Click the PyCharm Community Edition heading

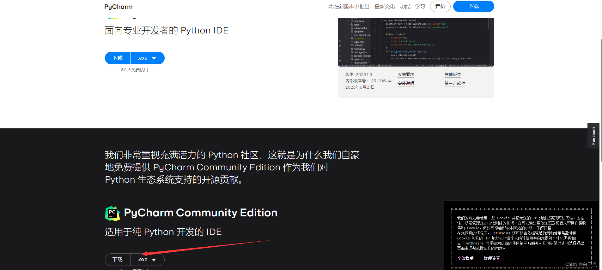[x=201, y=213]
